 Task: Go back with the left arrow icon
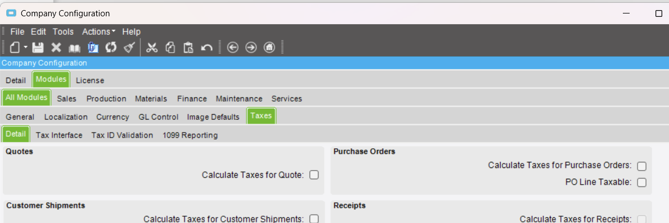pos(232,47)
